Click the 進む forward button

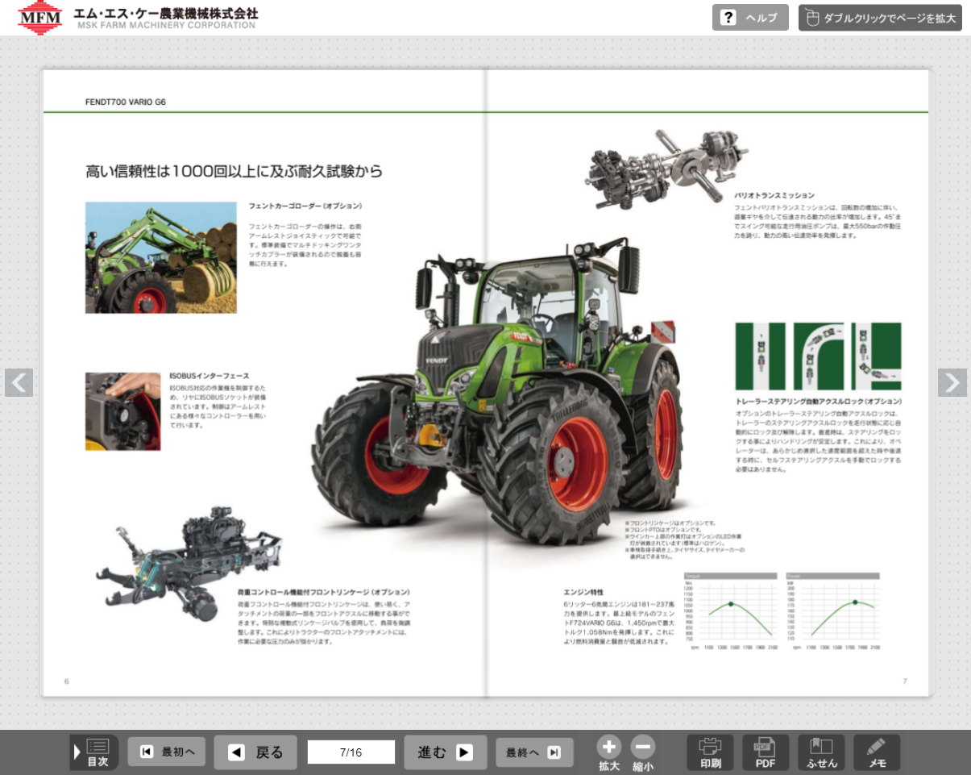click(x=446, y=752)
